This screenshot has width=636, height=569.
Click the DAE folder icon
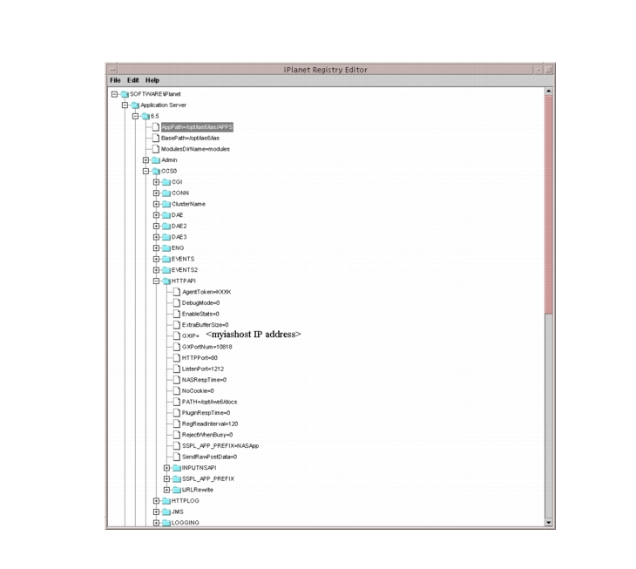click(166, 215)
